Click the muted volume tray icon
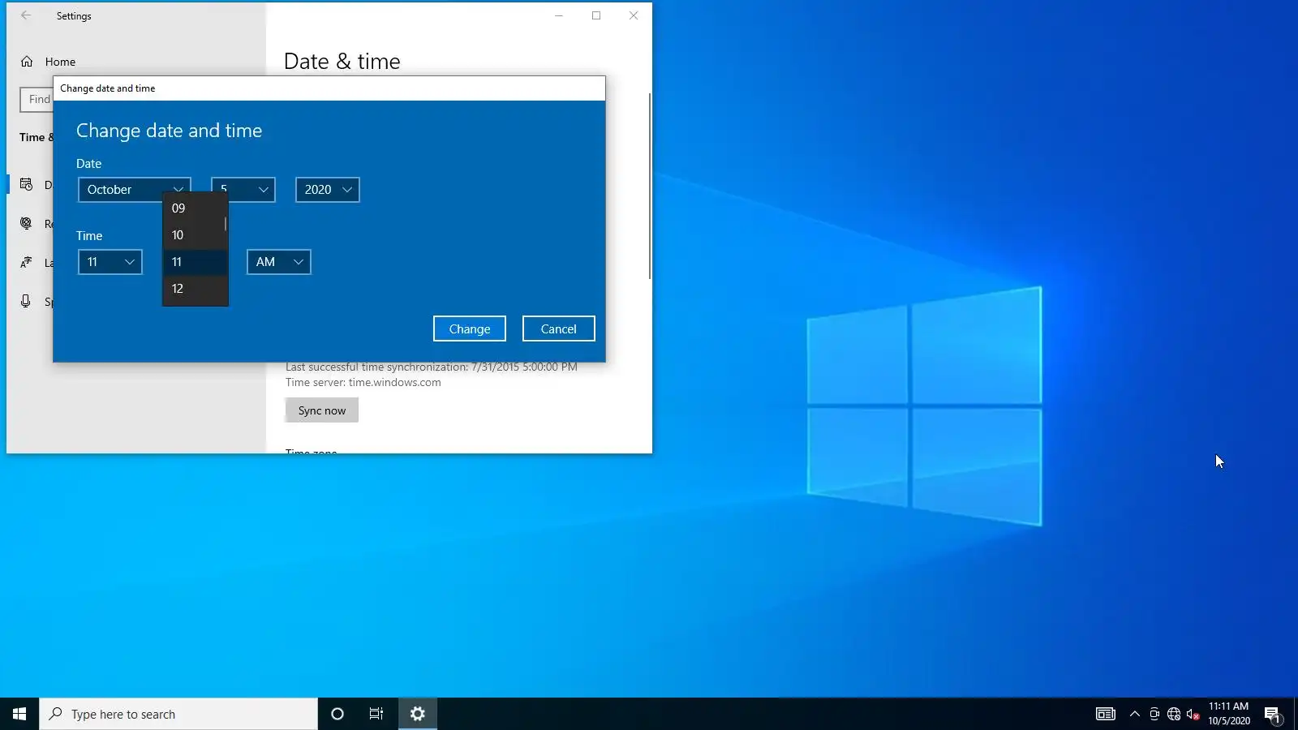The height and width of the screenshot is (730, 1298). click(1193, 714)
